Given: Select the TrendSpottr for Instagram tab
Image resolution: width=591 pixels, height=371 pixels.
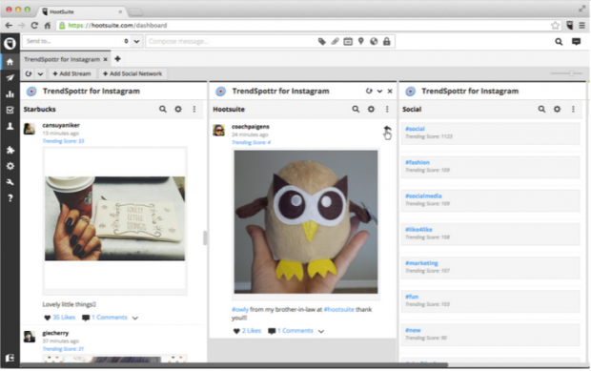Looking at the screenshot, I should 62,59.
